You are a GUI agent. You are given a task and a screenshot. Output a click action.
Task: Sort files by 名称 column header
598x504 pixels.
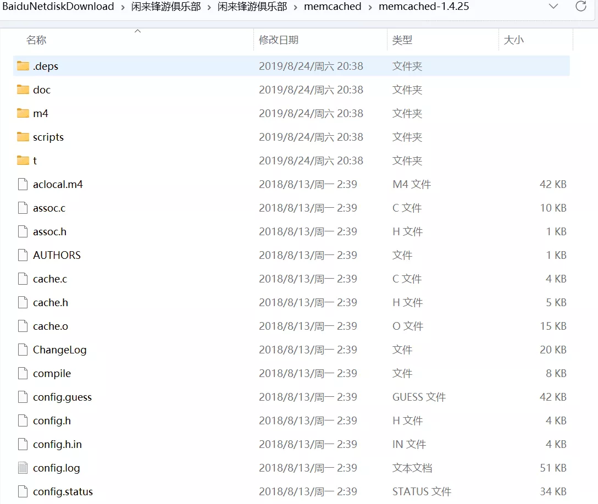pyautogui.click(x=36, y=40)
